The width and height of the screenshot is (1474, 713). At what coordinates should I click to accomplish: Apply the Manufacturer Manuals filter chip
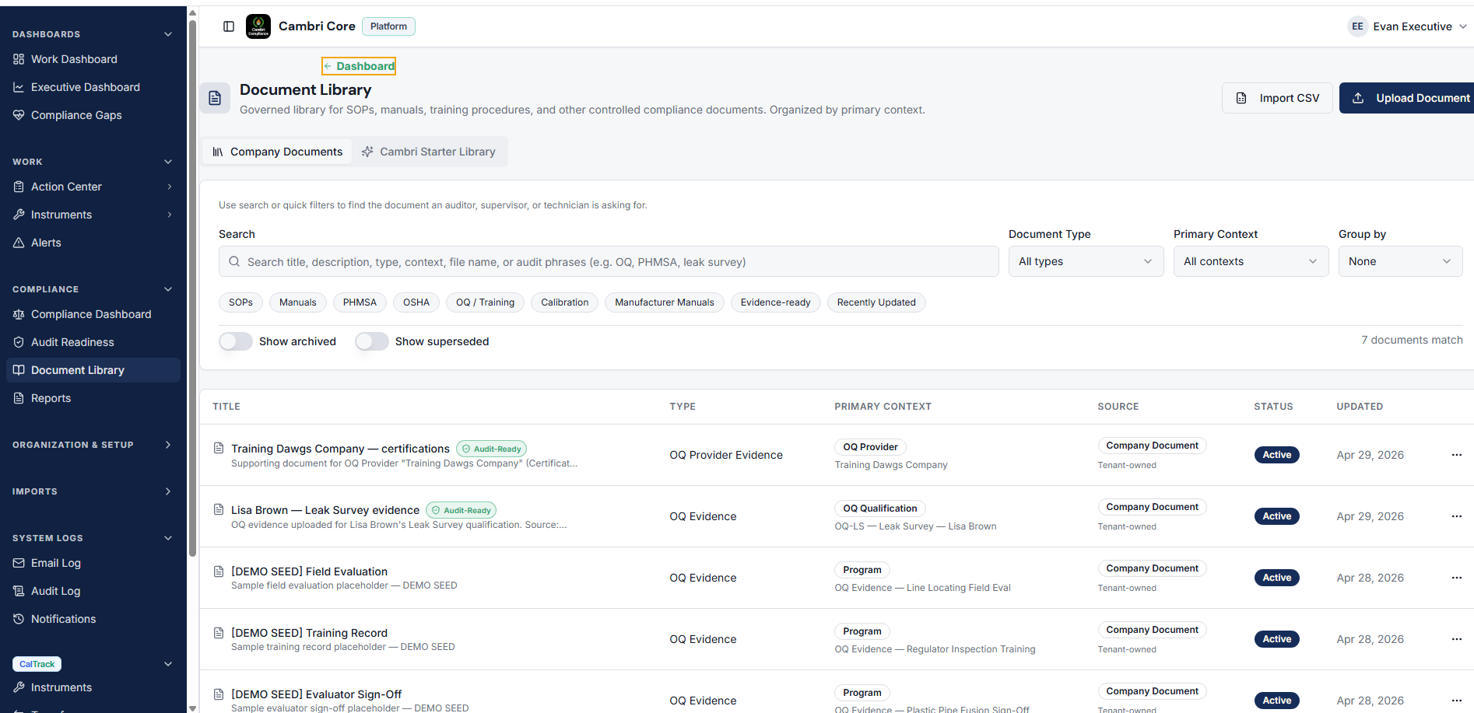pos(665,302)
